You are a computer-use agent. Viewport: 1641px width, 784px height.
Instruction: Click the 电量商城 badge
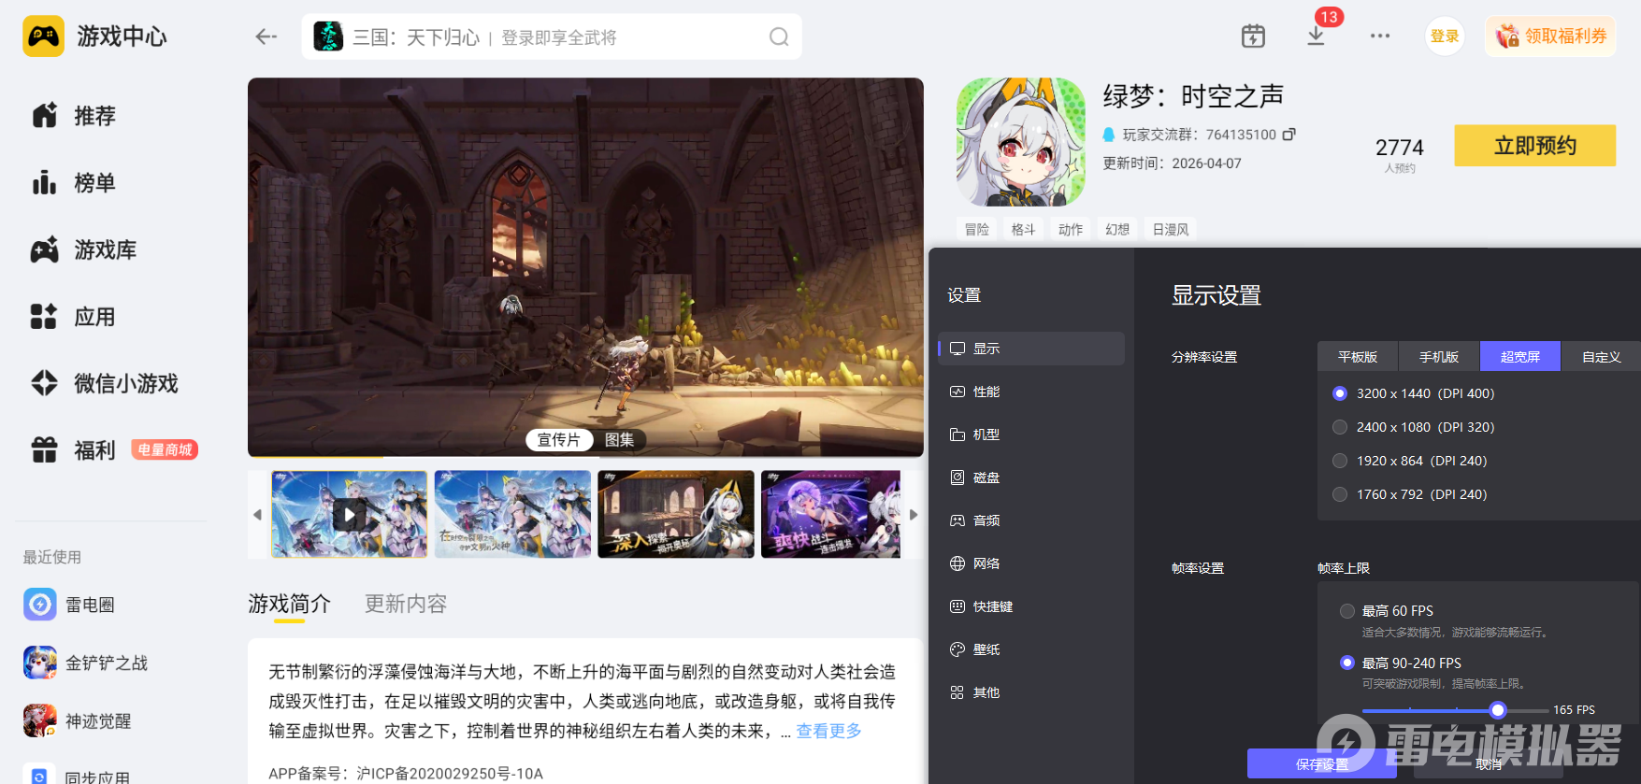point(165,450)
